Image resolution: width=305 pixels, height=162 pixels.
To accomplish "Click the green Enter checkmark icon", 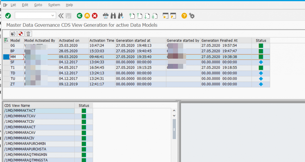I will point(8,16).
